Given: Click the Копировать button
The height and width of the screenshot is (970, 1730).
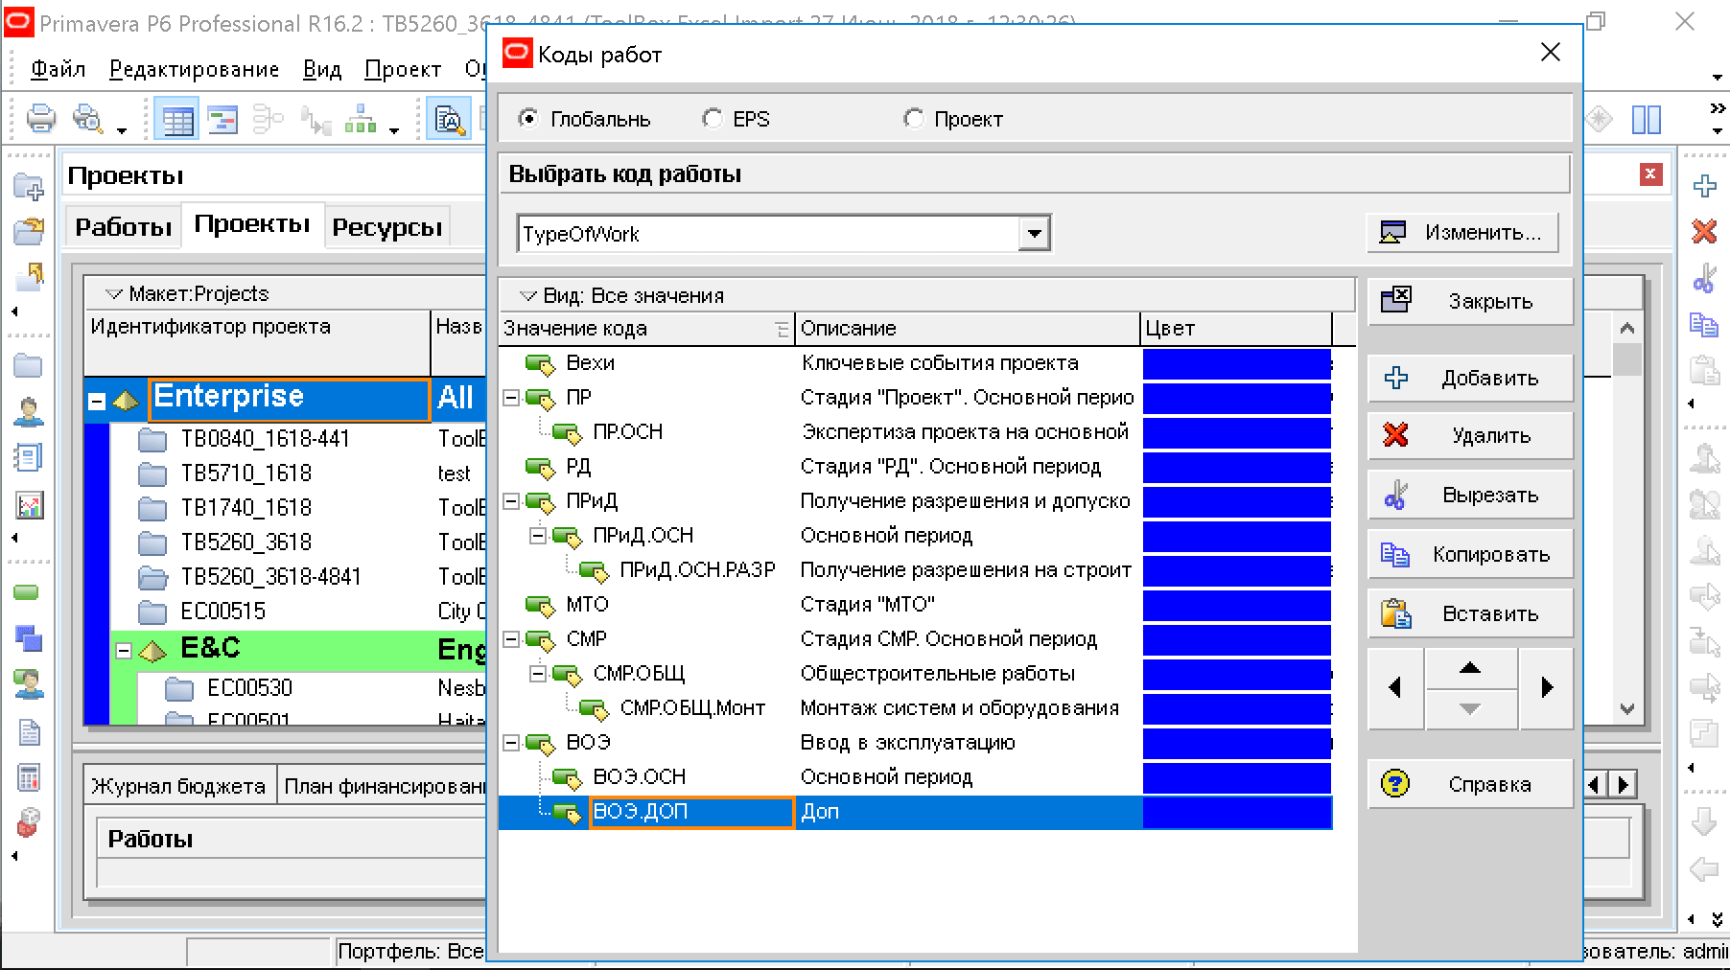Looking at the screenshot, I should pyautogui.click(x=1470, y=554).
